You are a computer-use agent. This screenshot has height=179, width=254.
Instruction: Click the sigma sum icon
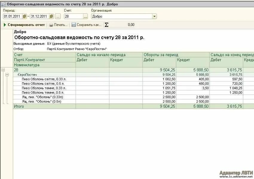(106, 25)
